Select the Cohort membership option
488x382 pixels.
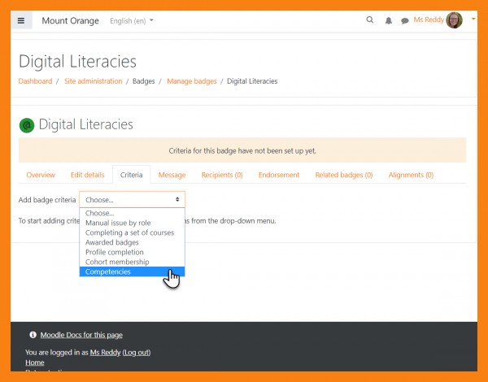tap(117, 262)
